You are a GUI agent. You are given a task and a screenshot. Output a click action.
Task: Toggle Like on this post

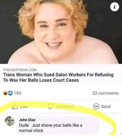click(x=20, y=107)
